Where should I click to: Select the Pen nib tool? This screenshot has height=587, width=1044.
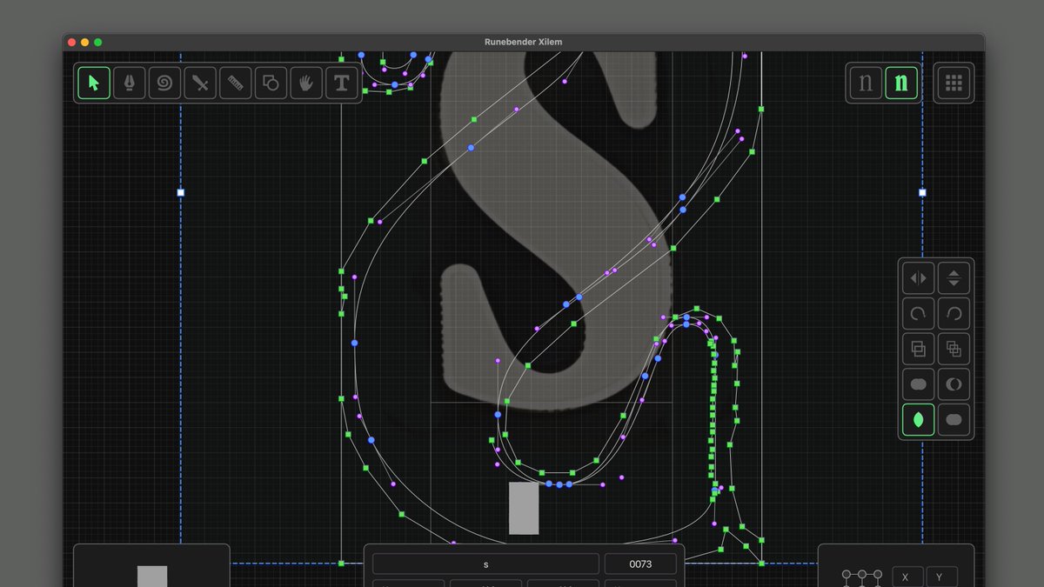(x=130, y=83)
